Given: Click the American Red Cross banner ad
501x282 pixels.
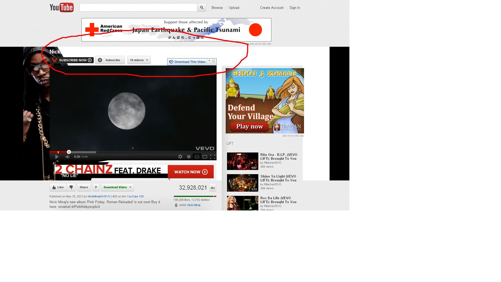Looking at the screenshot, I should click(176, 30).
